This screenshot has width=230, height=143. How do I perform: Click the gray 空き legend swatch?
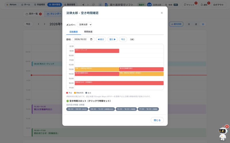pos(86,93)
